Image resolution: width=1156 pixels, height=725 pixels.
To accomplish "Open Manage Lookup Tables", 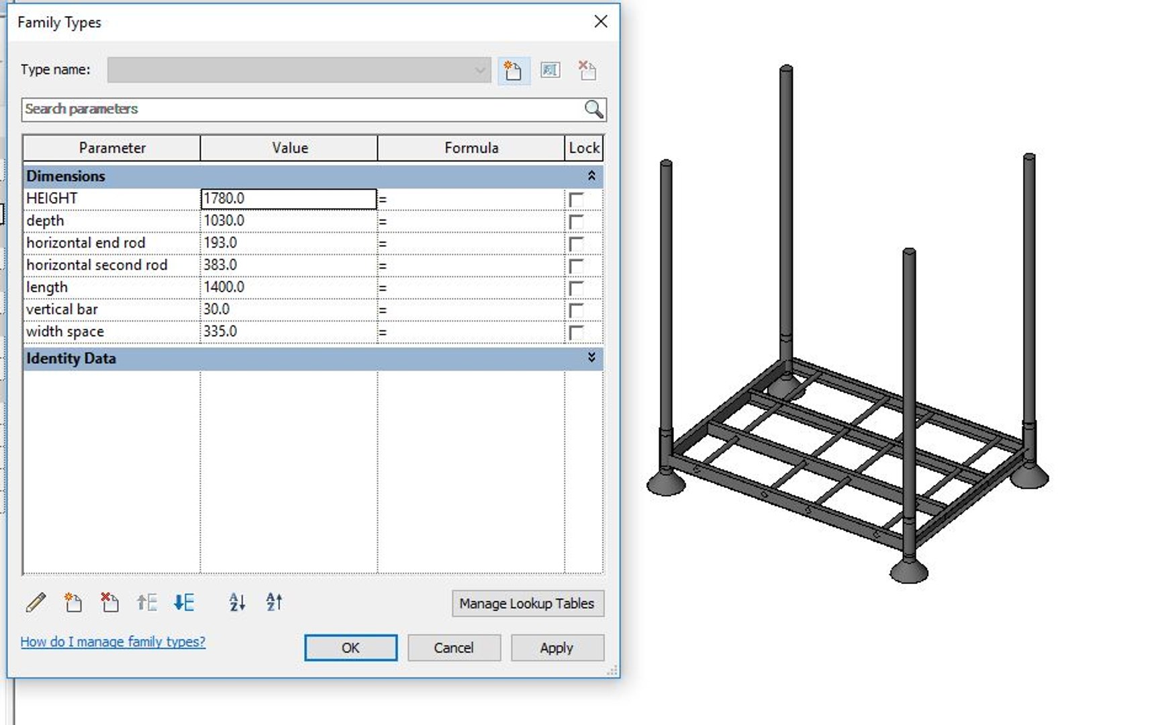I will (x=527, y=603).
